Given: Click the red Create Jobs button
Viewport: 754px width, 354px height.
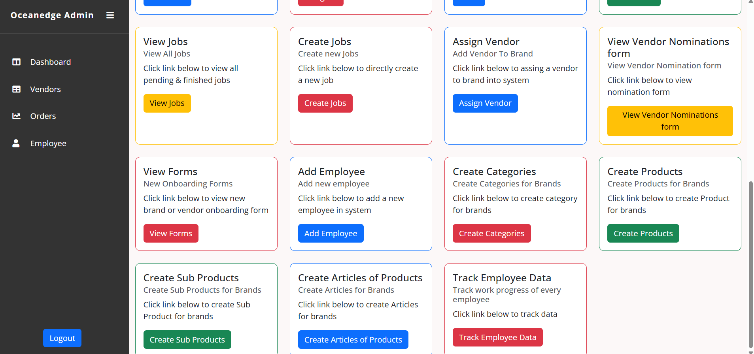Looking at the screenshot, I should pyautogui.click(x=325, y=104).
